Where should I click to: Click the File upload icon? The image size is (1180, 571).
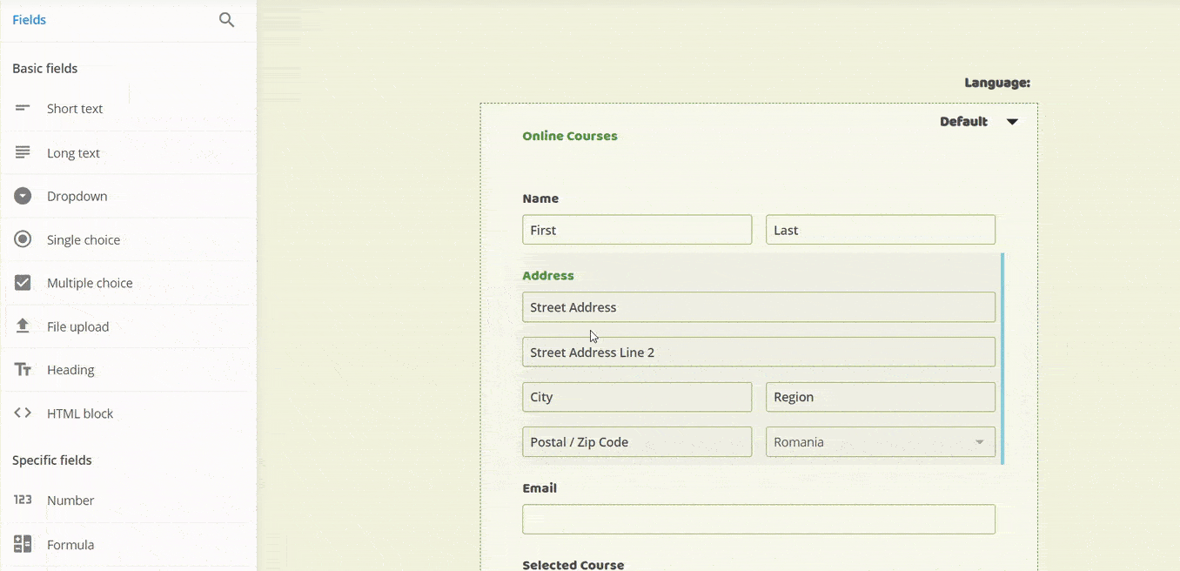(x=23, y=326)
